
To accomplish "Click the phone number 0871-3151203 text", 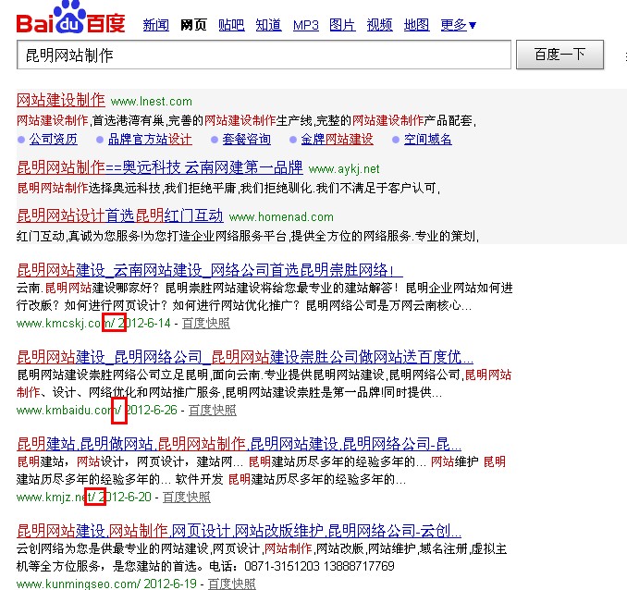I will point(282,566).
